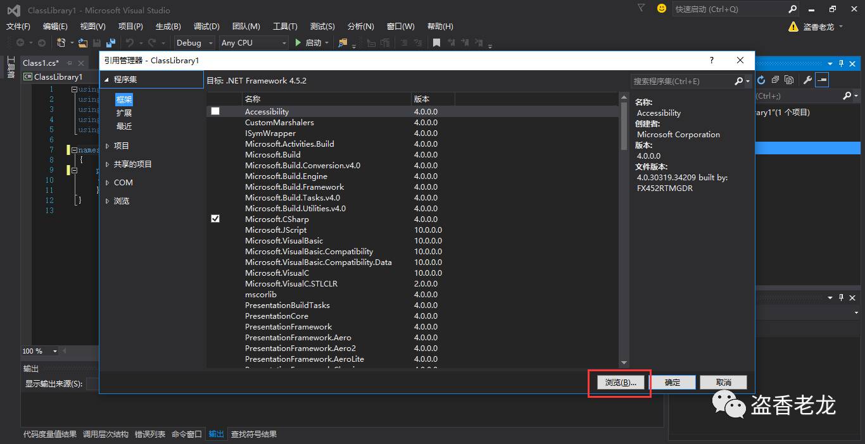Select the 最近 category under 程序集

pyautogui.click(x=124, y=126)
